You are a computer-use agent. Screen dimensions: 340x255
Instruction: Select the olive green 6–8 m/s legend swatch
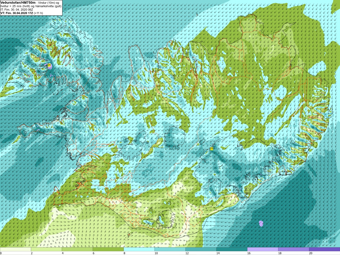(x=108, y=249)
